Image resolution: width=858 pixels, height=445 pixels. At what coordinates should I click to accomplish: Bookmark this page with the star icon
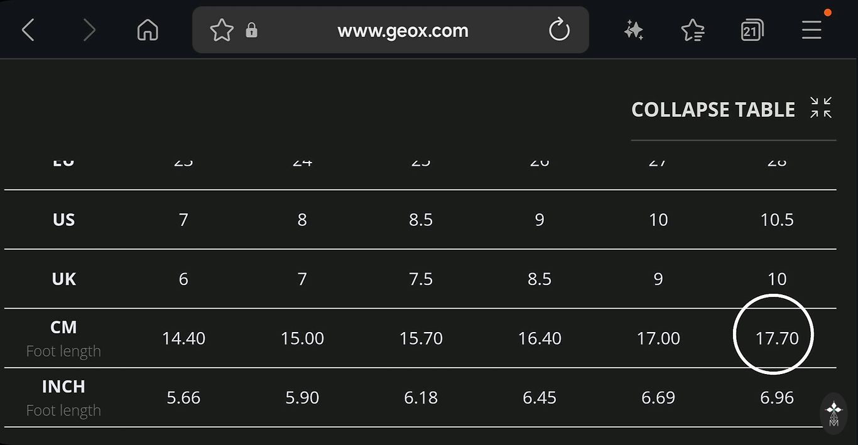[222, 30]
